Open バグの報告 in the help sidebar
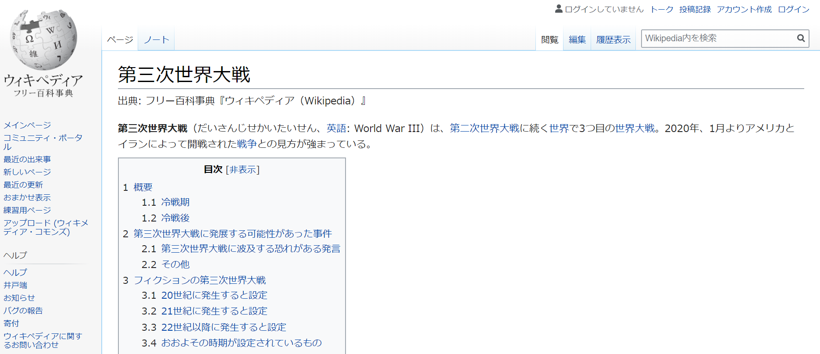 [x=23, y=311]
